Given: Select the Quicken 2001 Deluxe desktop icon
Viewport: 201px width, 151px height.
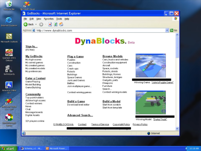Looking at the screenshot, I should click(x=9, y=55).
